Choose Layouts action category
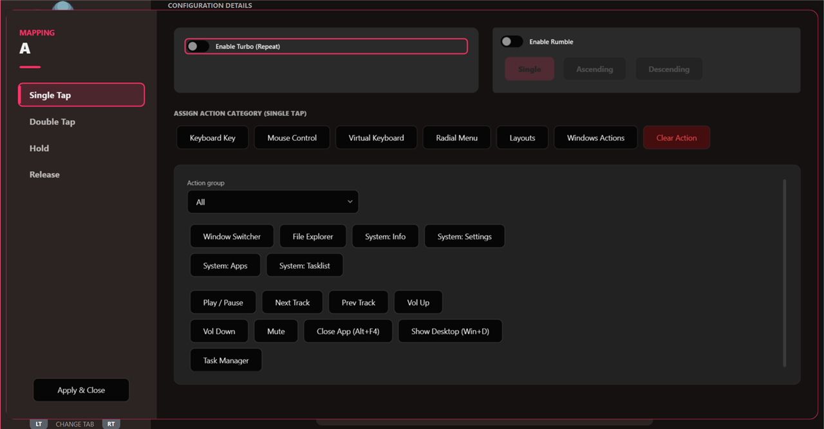The width and height of the screenshot is (824, 429). pos(522,138)
